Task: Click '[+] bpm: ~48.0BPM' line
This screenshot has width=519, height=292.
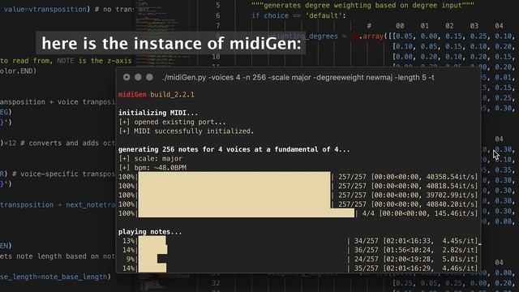Action: pos(152,168)
